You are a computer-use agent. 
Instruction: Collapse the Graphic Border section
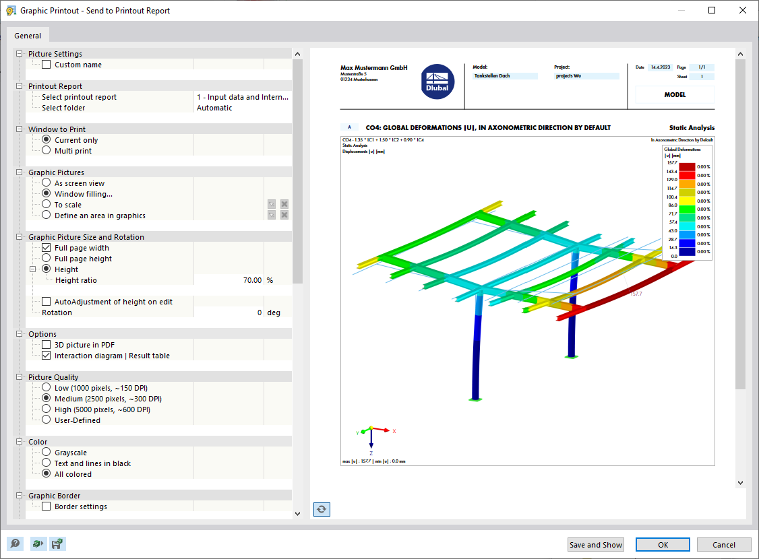[20, 495]
